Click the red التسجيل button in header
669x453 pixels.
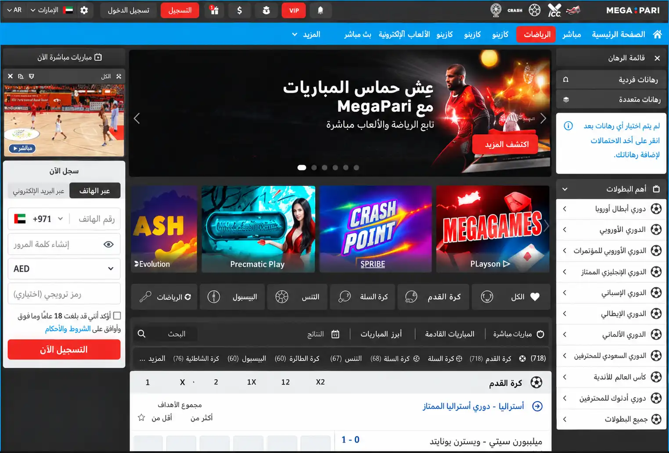180,10
